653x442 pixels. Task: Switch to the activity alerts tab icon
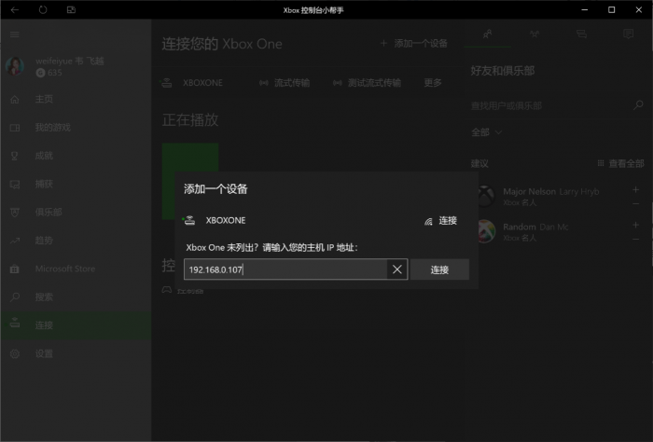pos(629,35)
